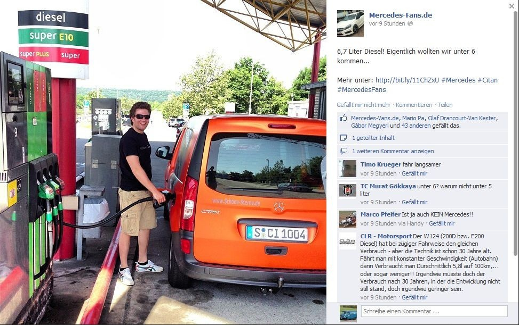Open Mercedes-Fans.de page profile picture

[x=350, y=23]
